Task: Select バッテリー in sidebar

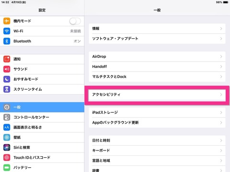Action: [42, 168]
